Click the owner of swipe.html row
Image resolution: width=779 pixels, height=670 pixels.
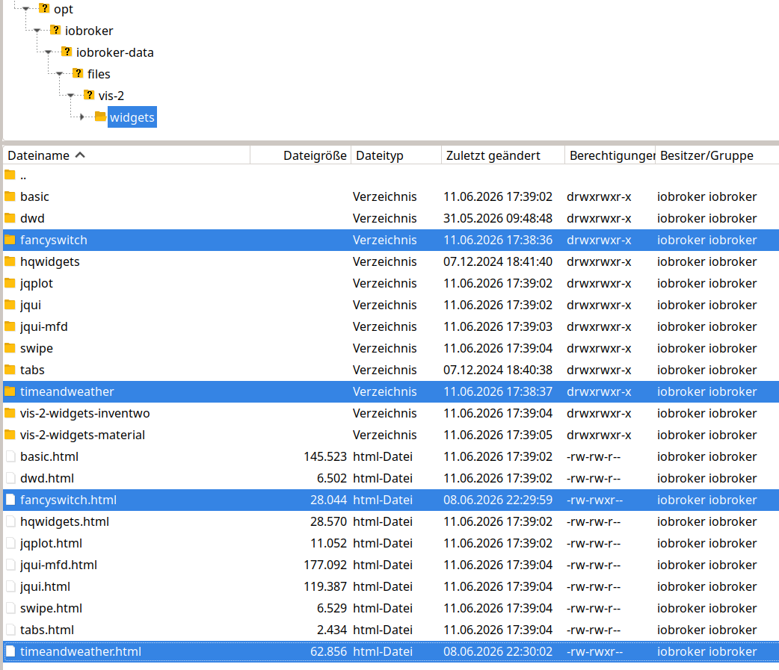706,609
